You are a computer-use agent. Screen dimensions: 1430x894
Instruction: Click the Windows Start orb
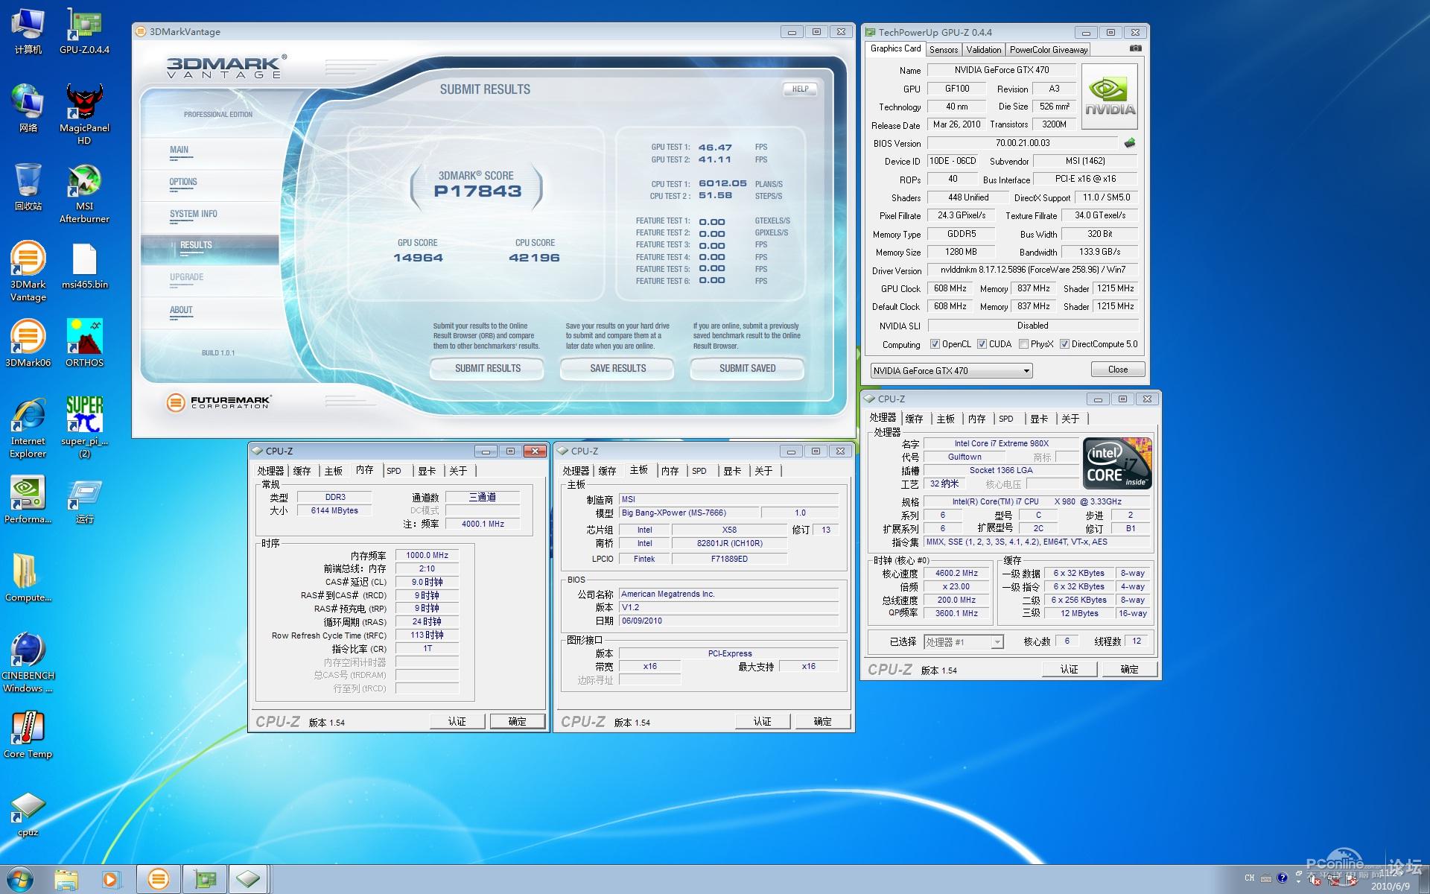click(20, 879)
